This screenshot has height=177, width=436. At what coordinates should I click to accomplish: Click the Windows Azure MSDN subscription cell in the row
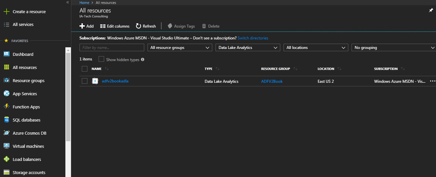[400, 81]
